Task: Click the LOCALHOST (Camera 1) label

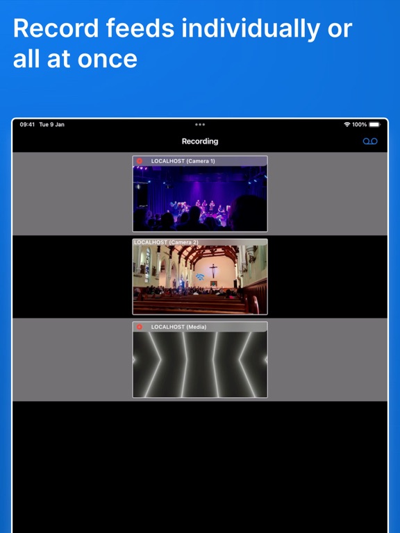Action: [x=183, y=161]
